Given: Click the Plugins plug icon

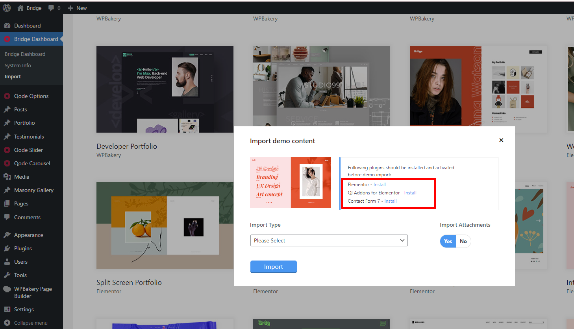Looking at the screenshot, I should (x=7, y=248).
